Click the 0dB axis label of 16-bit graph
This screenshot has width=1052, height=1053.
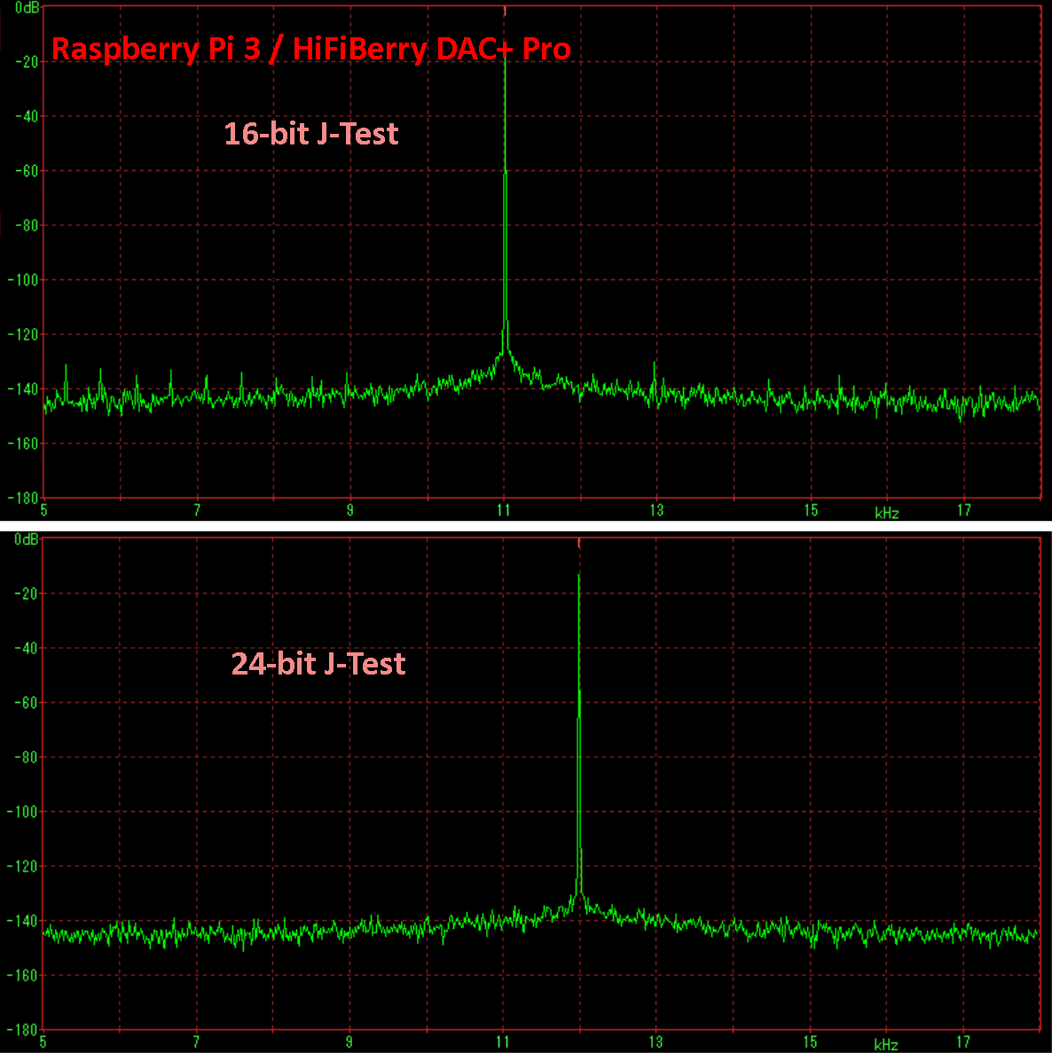coord(27,8)
